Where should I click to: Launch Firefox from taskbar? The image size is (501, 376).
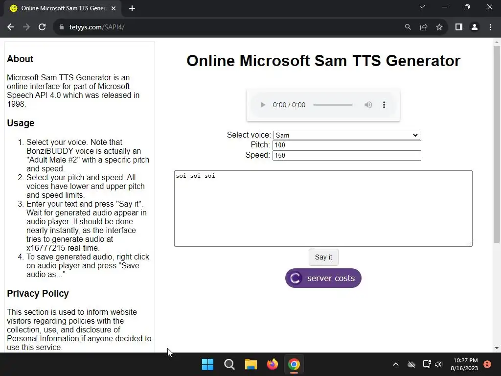click(x=272, y=364)
